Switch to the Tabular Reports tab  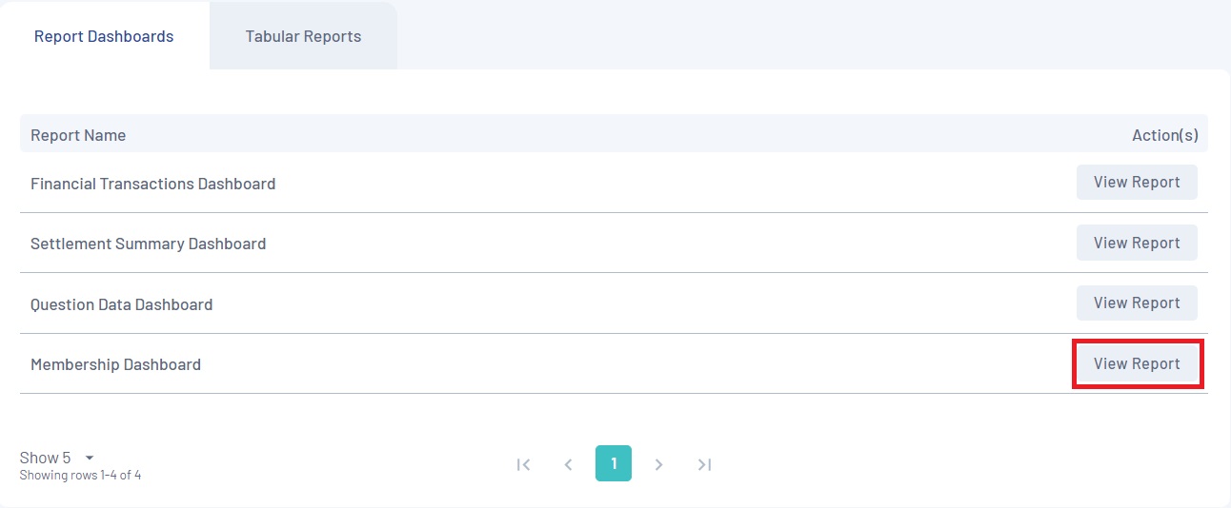click(303, 36)
